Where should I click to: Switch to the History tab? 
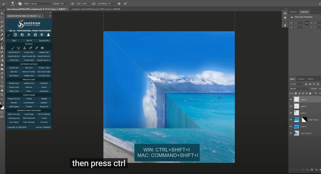[x=310, y=79]
